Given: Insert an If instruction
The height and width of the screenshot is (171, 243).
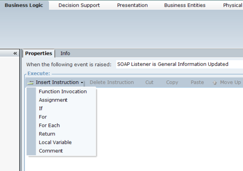Looking at the screenshot, I should tap(41, 108).
